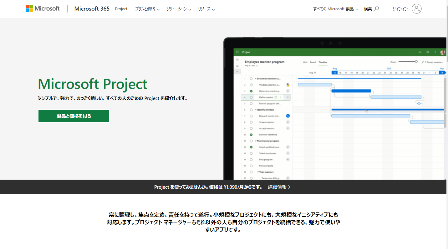Uncheck completed Determine mentor-q... task
Viewport: 448px width, 249px height.
click(x=251, y=91)
